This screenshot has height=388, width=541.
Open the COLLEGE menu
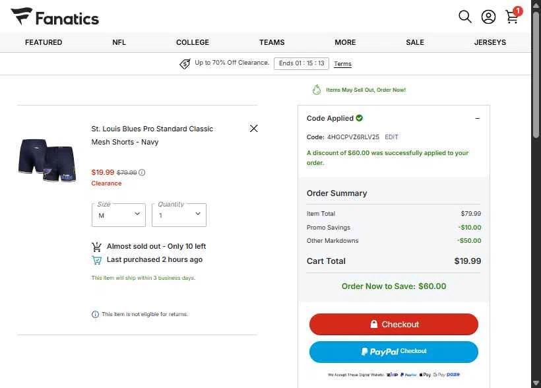(x=193, y=42)
